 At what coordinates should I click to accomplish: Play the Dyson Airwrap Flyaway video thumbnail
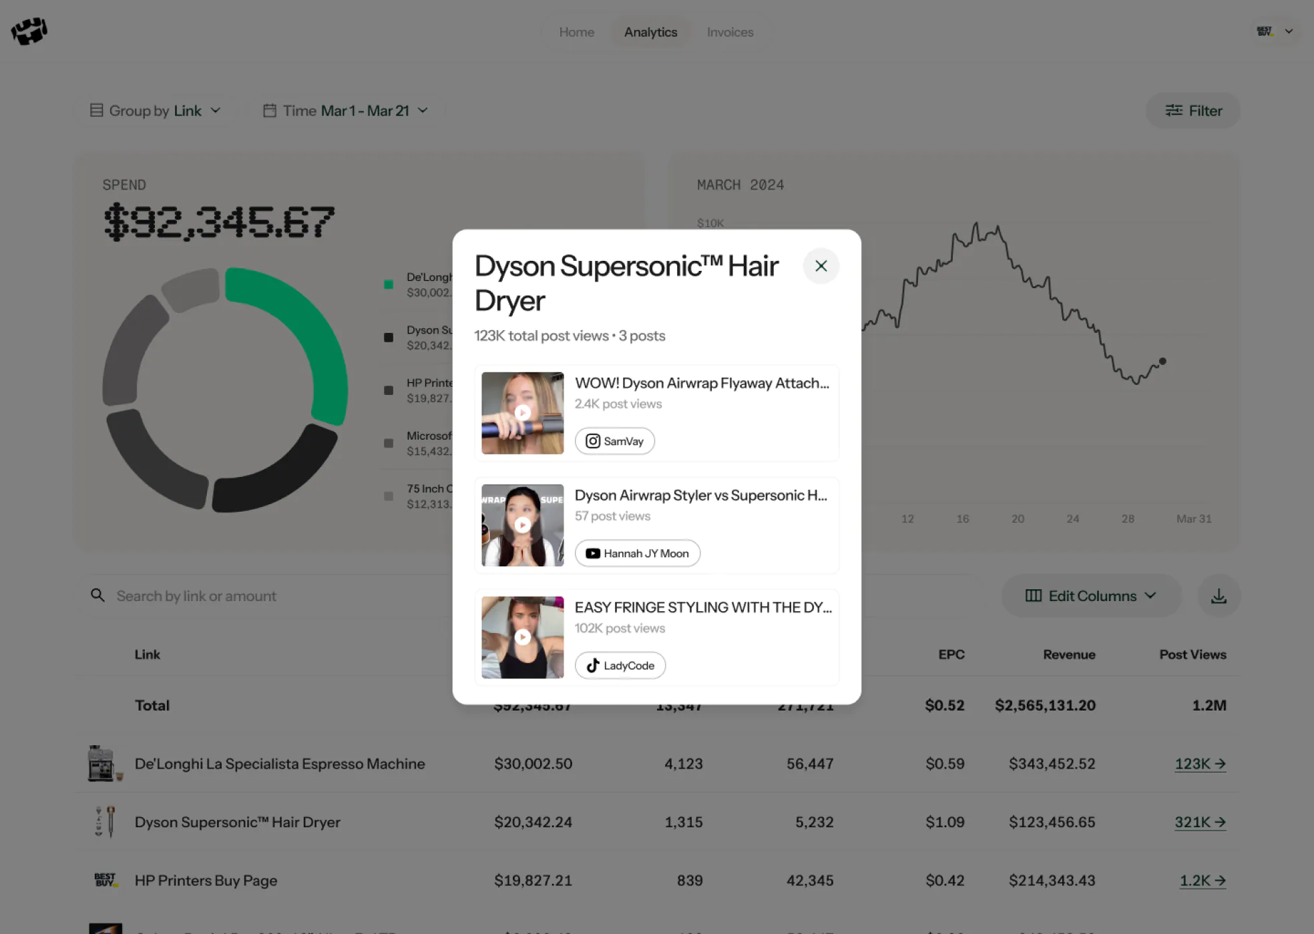522,413
